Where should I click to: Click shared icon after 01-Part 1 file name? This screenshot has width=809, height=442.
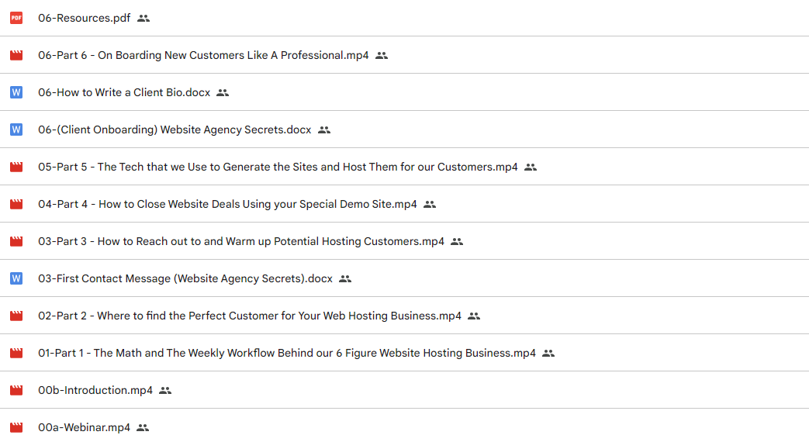coord(548,354)
